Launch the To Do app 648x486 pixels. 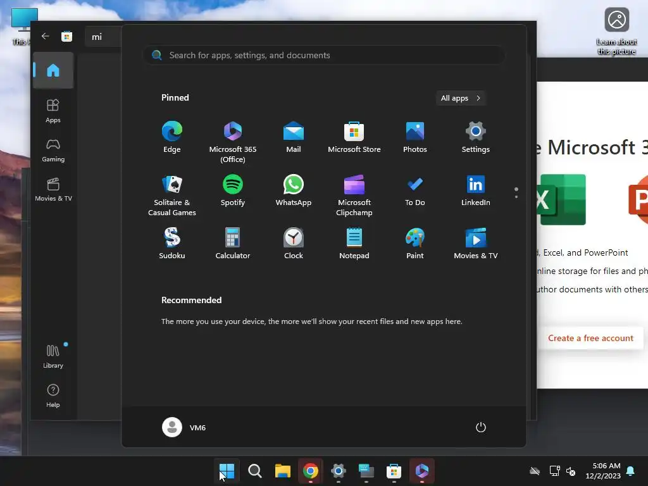pos(415,190)
